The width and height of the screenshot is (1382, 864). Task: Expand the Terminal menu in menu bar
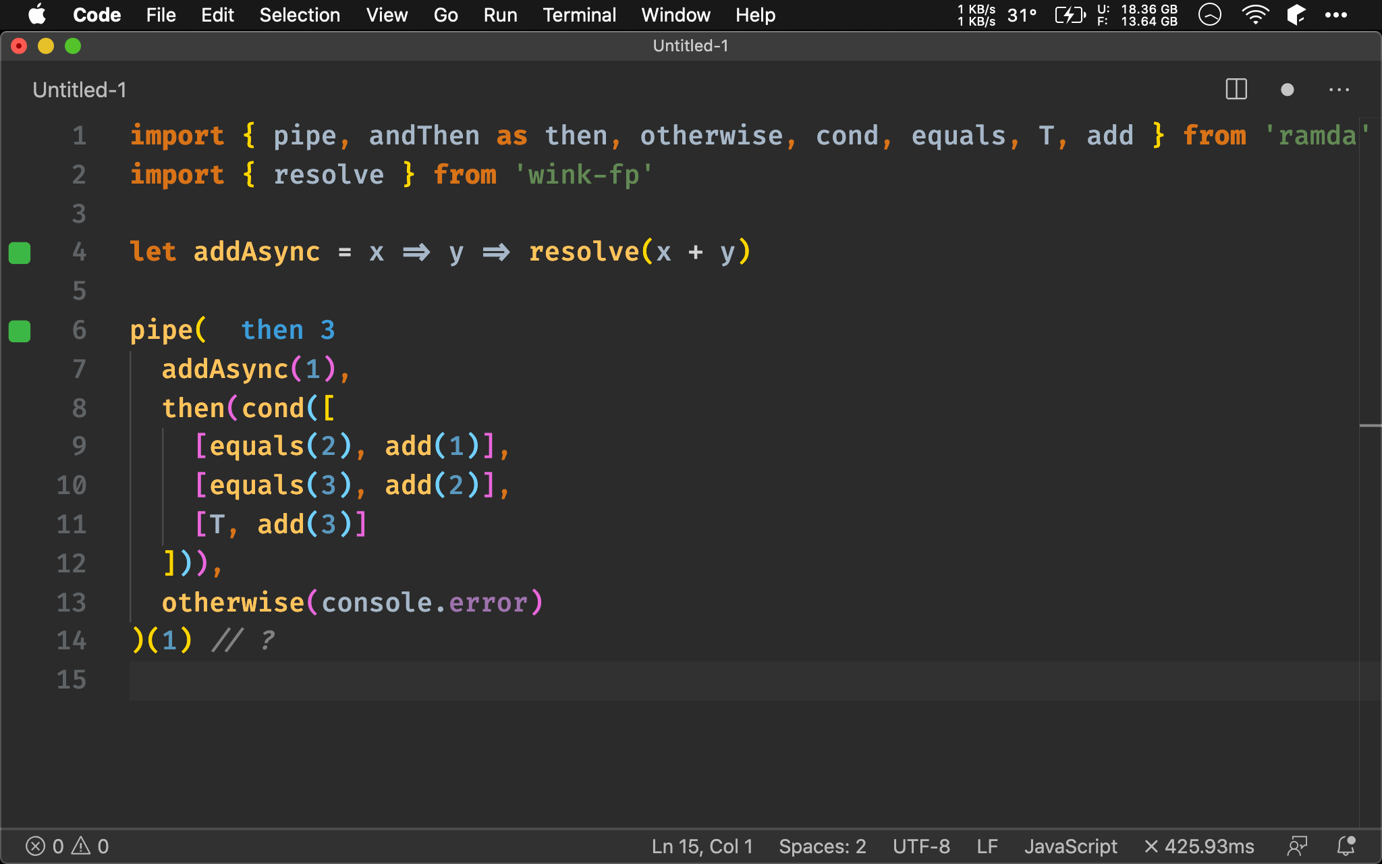(579, 14)
